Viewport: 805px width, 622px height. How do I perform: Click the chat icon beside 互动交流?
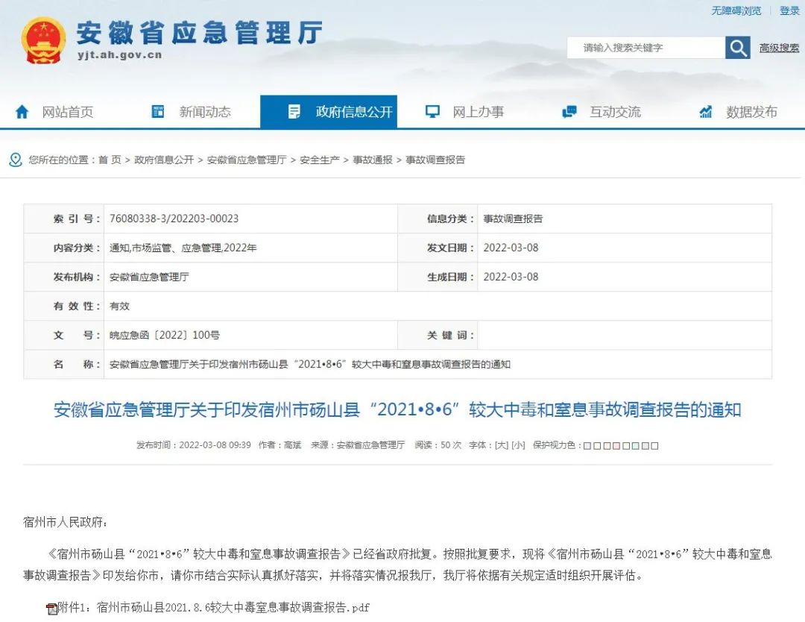pyautogui.click(x=569, y=111)
